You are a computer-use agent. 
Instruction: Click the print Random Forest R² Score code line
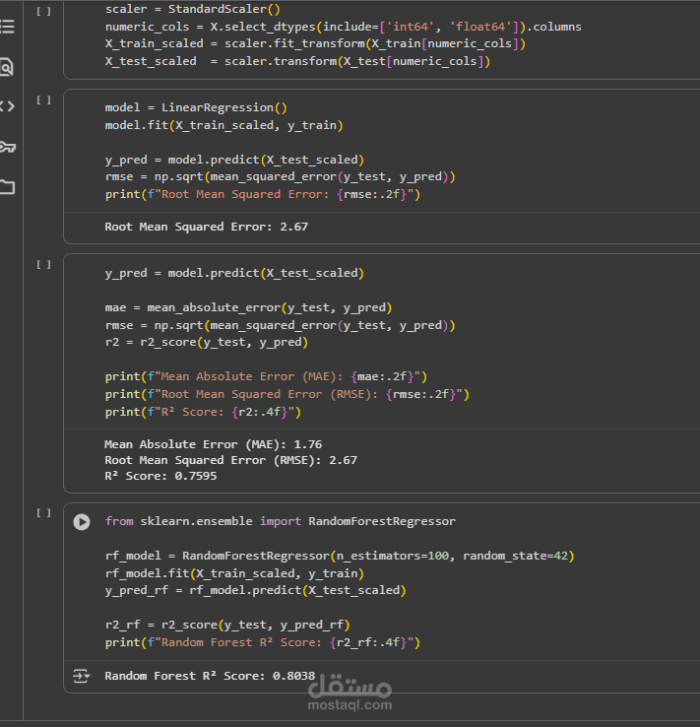[262, 642]
